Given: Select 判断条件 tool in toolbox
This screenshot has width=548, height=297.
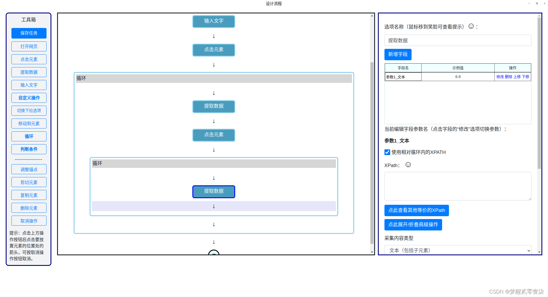Looking at the screenshot, I should pyautogui.click(x=29, y=149).
